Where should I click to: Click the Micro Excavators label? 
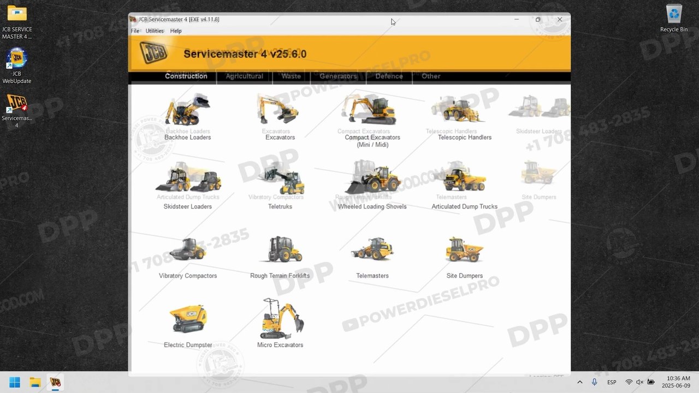pyautogui.click(x=280, y=346)
